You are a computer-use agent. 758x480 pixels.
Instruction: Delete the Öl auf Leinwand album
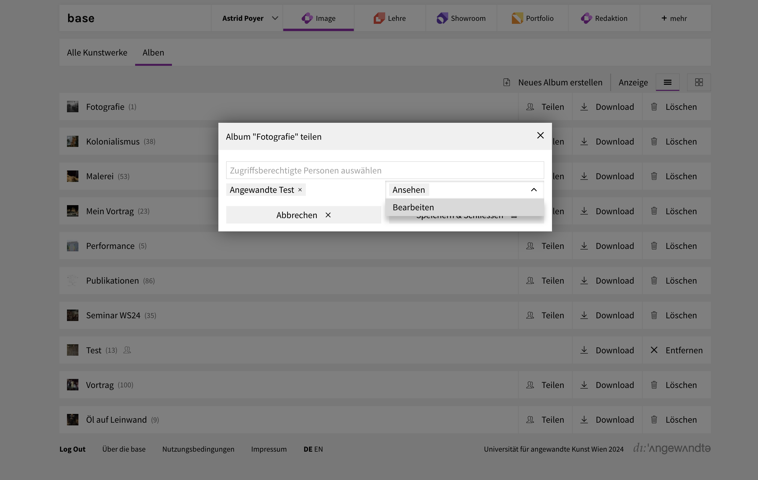coord(677,420)
